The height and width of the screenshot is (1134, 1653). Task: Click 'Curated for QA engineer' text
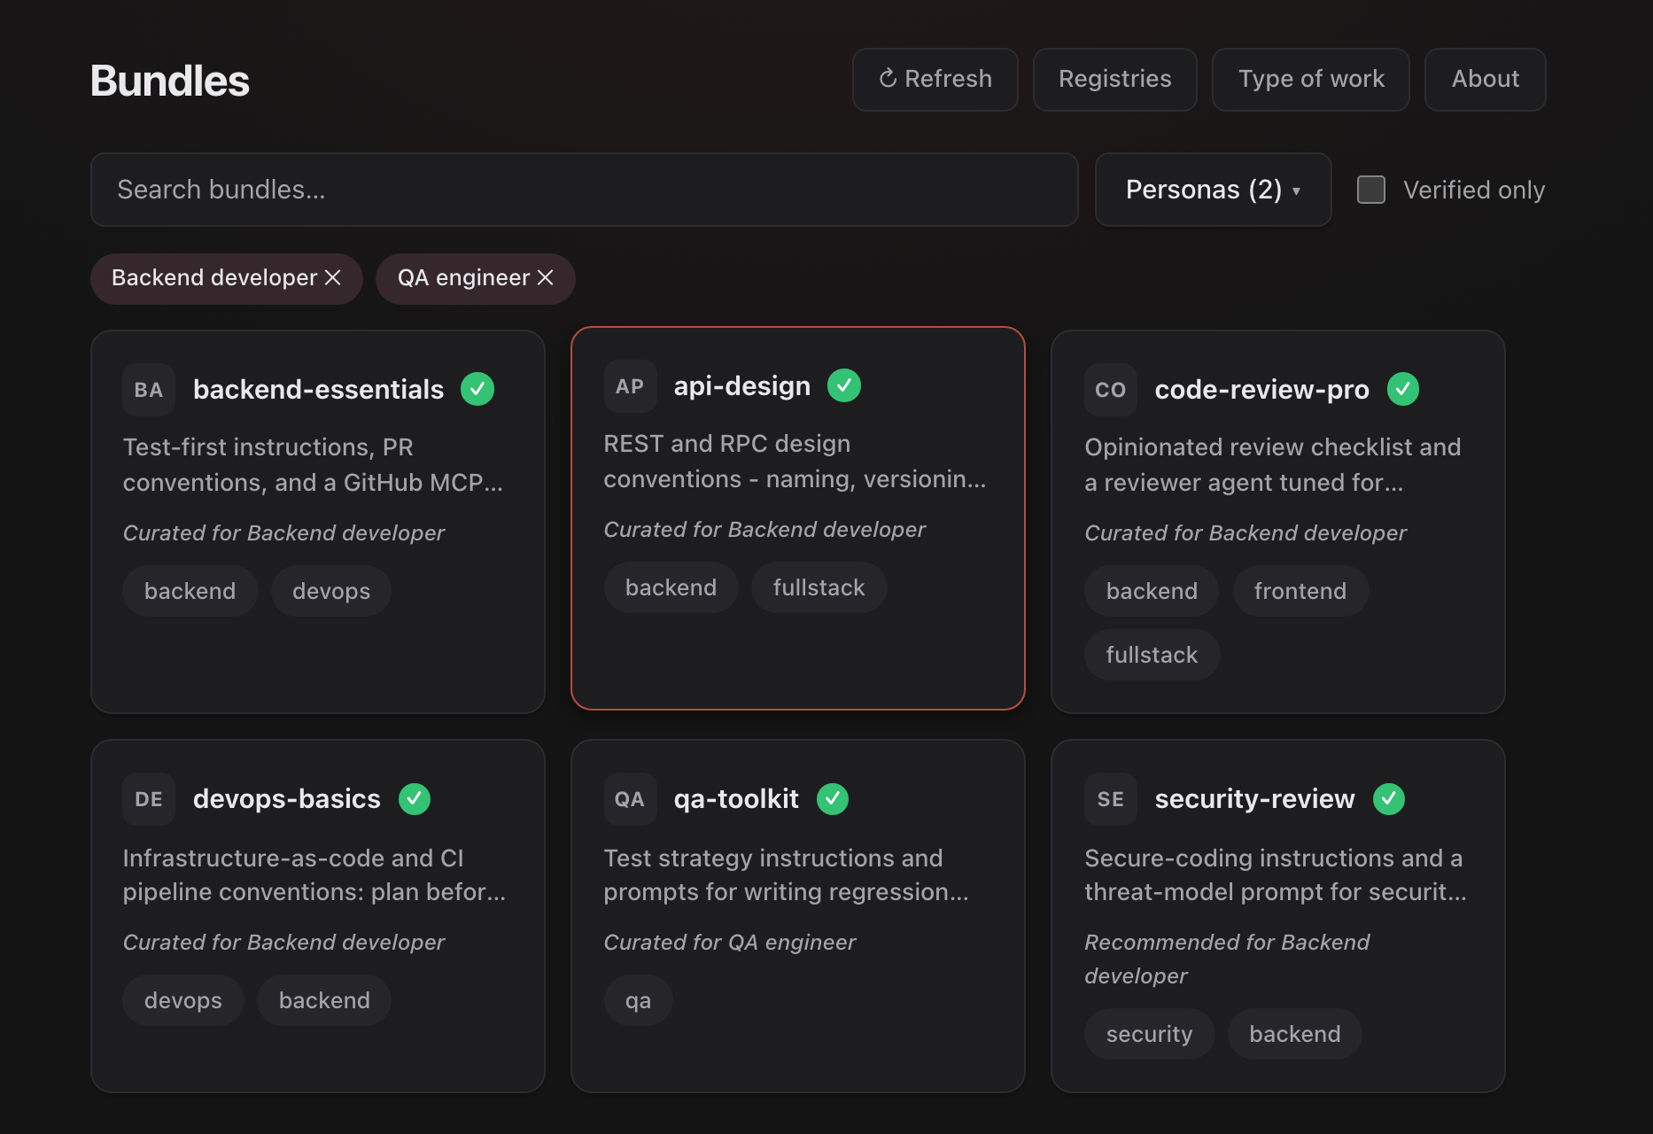[730, 942]
